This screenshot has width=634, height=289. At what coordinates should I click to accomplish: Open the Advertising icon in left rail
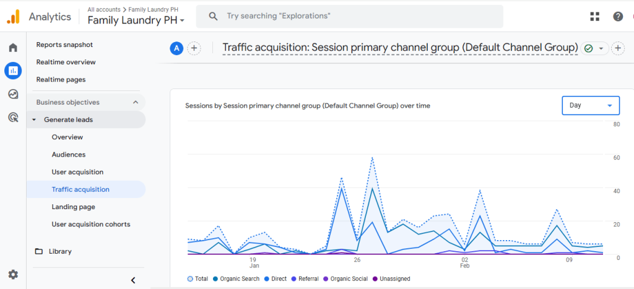point(13,117)
